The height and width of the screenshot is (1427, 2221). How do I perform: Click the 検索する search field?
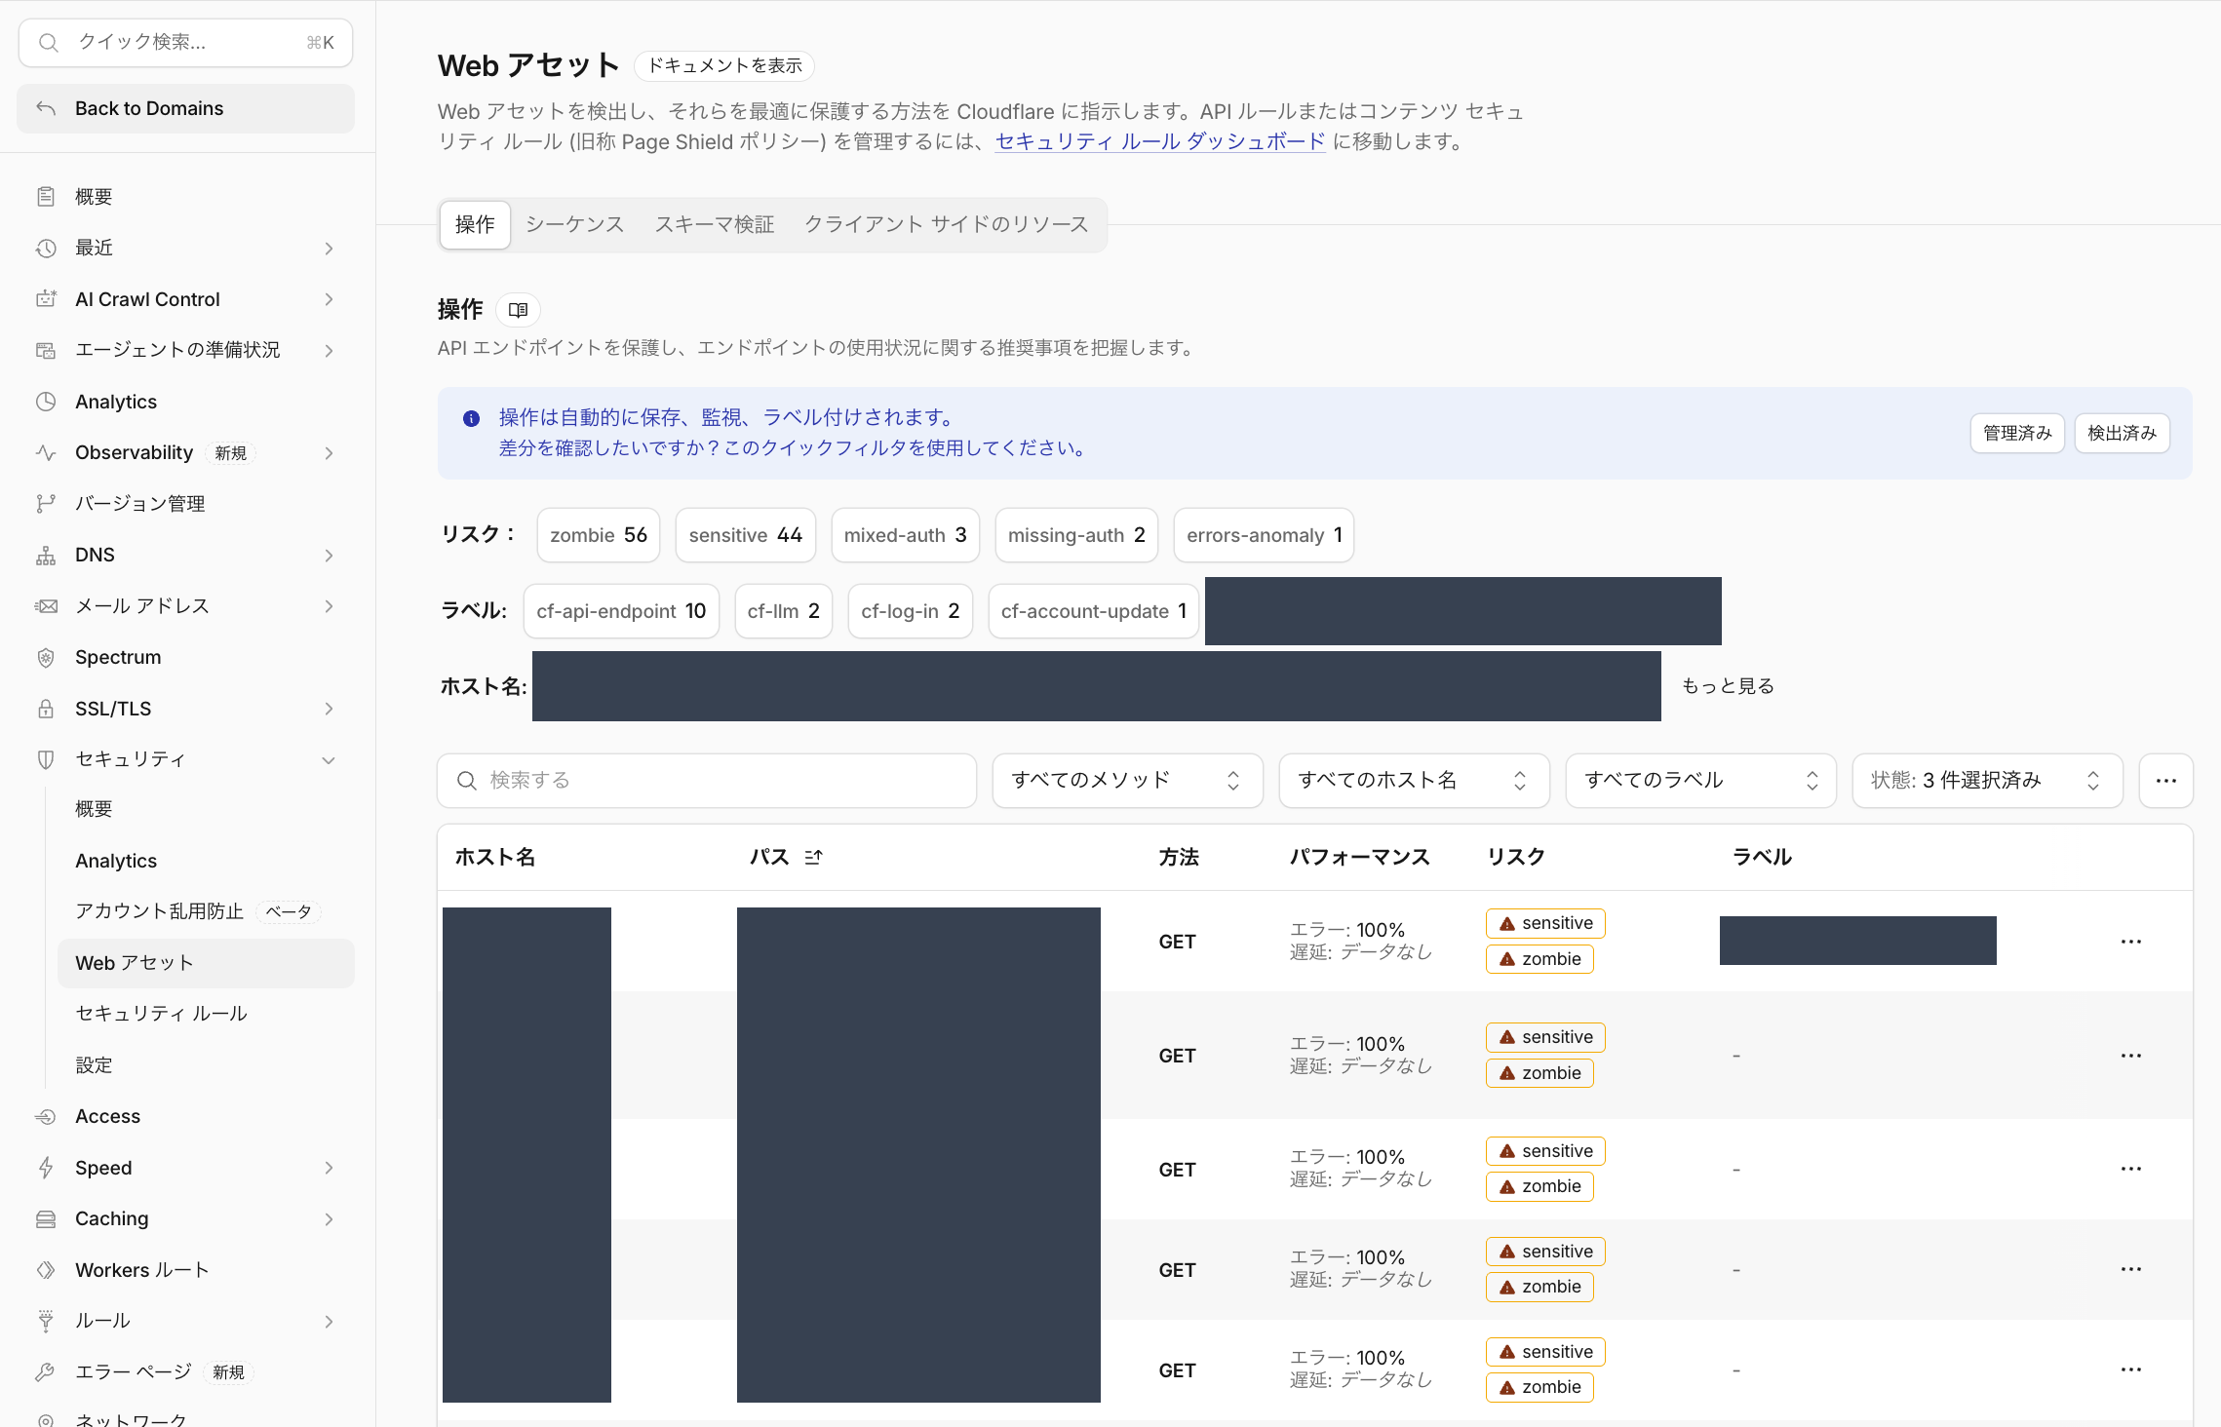(x=707, y=781)
